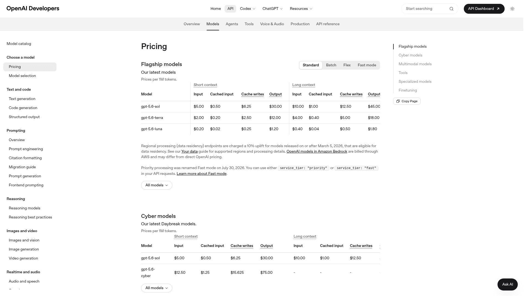Open All models dropdown under Cyber models
526x296 pixels.
pyautogui.click(x=157, y=288)
